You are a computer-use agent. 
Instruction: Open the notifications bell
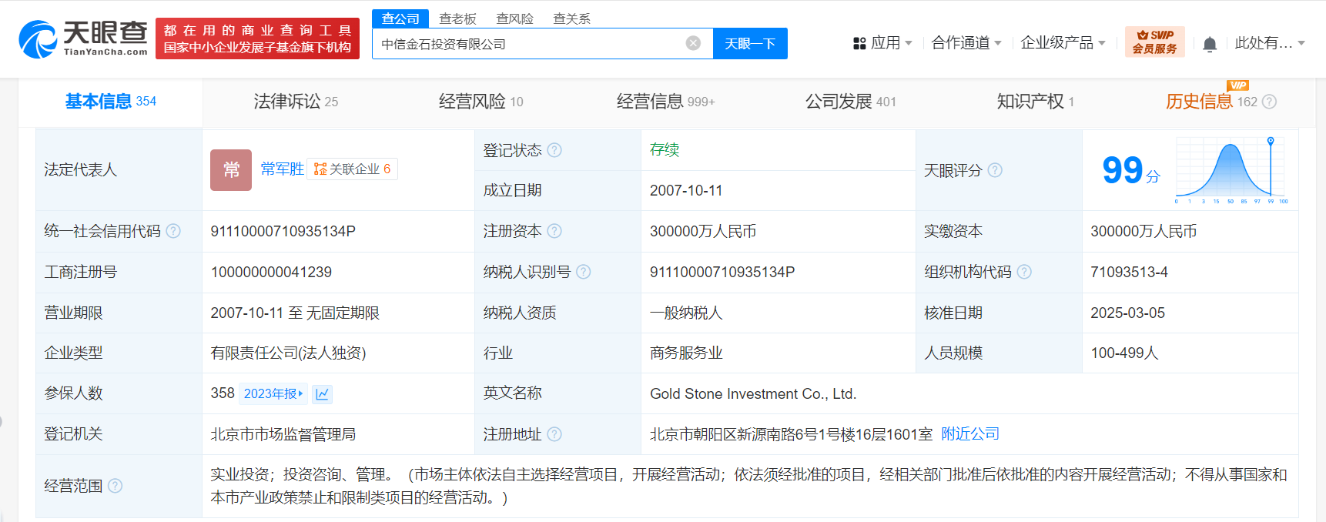click(1209, 44)
